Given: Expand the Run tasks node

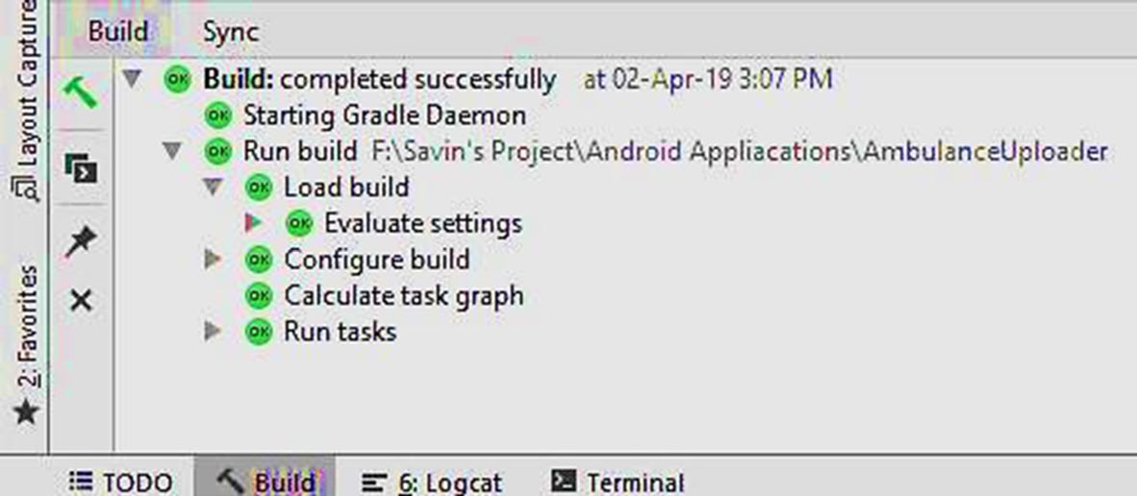Looking at the screenshot, I should (214, 333).
